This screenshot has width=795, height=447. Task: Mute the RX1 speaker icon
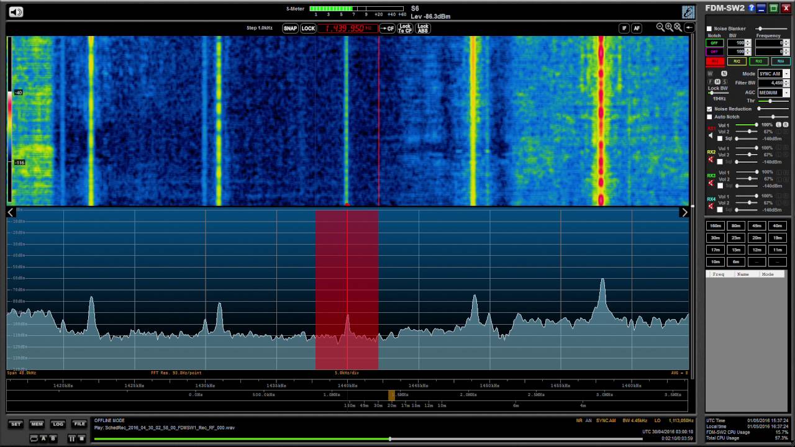tap(711, 135)
